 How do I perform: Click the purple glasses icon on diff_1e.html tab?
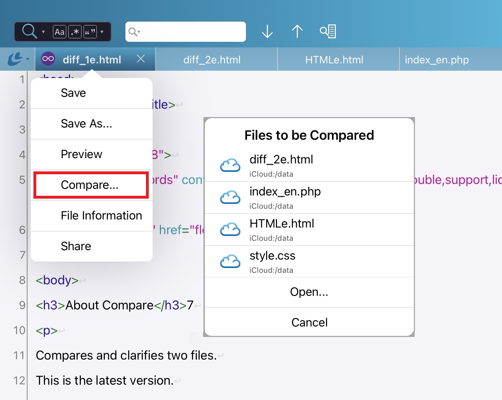tap(48, 59)
